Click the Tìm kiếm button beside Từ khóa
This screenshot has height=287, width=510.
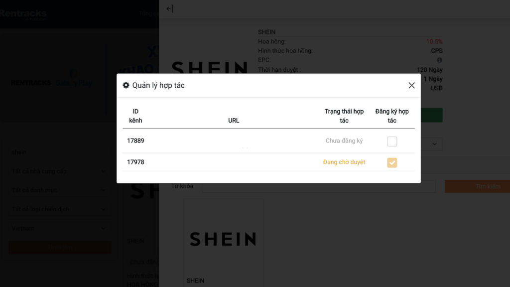(x=477, y=186)
